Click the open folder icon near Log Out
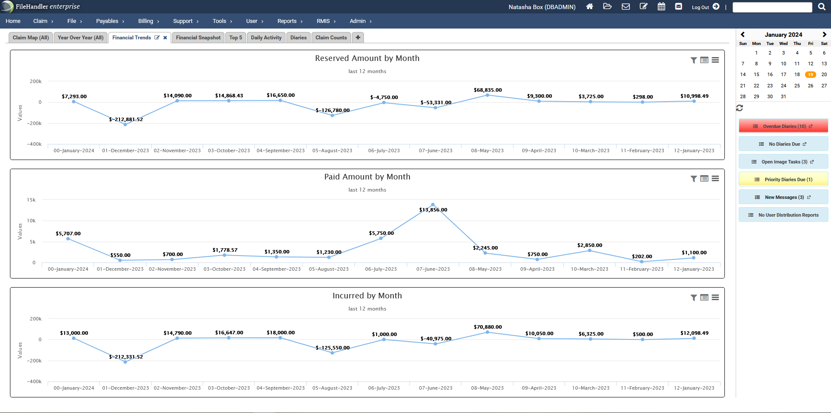The width and height of the screenshot is (831, 413). pyautogui.click(x=607, y=7)
